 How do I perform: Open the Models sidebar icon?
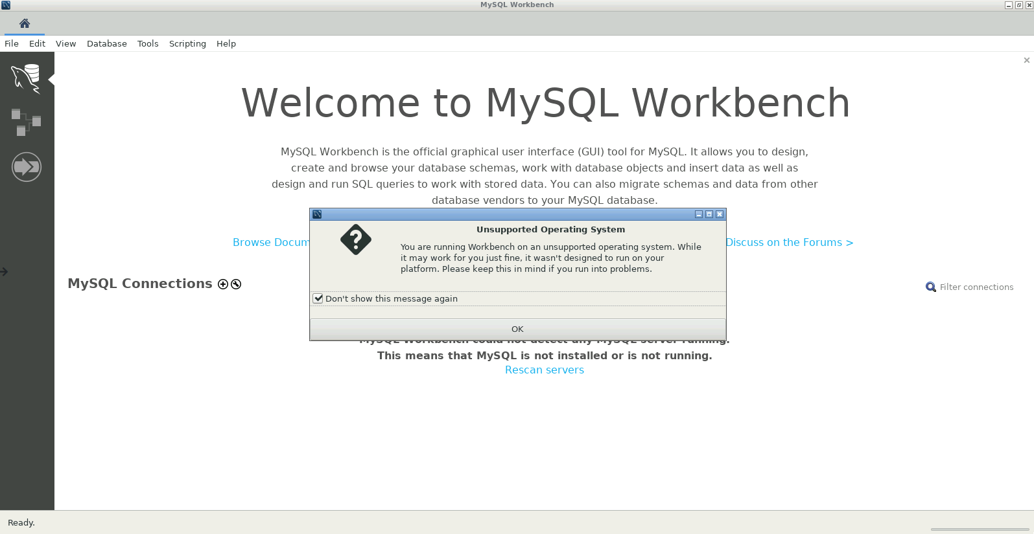pyautogui.click(x=26, y=122)
